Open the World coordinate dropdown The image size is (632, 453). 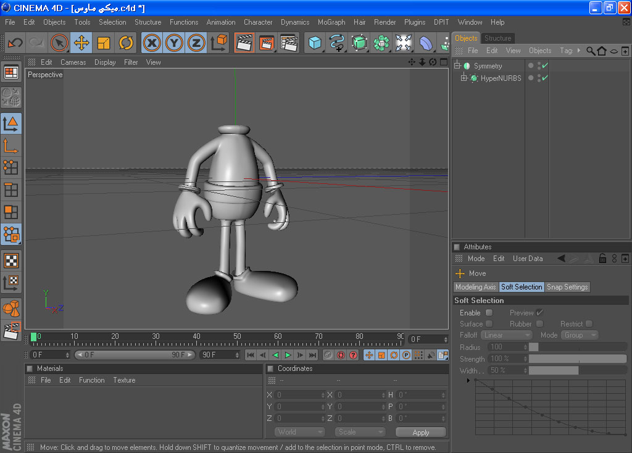[x=300, y=432]
